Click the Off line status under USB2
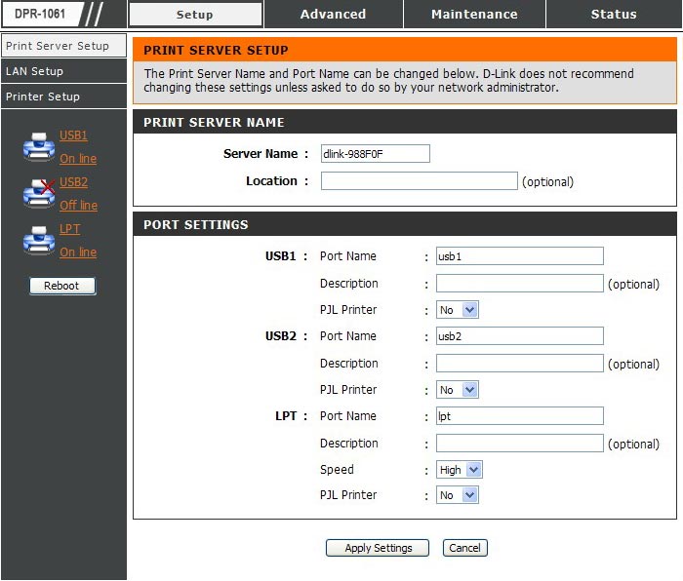The width and height of the screenshot is (683, 581). 78,205
